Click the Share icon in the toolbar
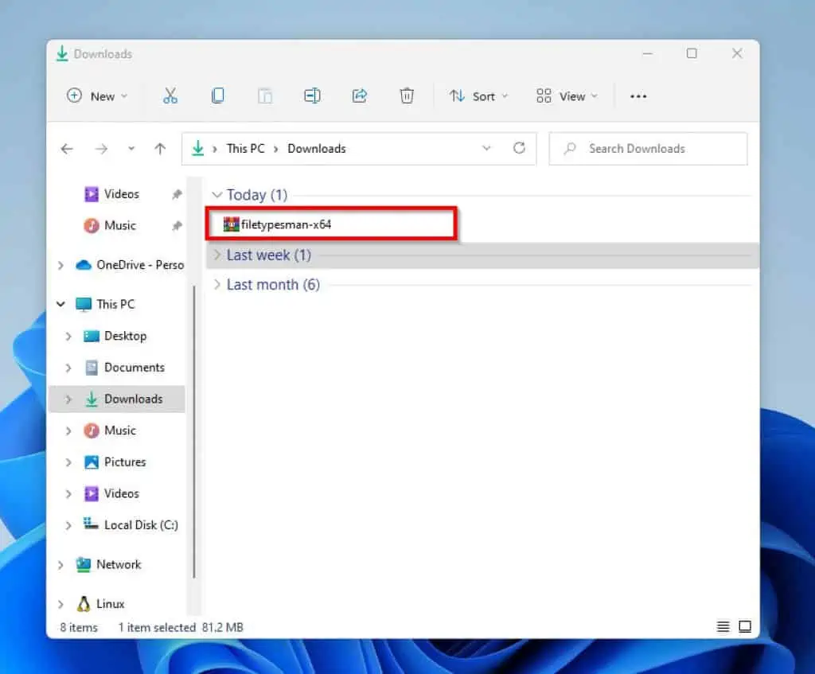The width and height of the screenshot is (815, 674). (359, 95)
